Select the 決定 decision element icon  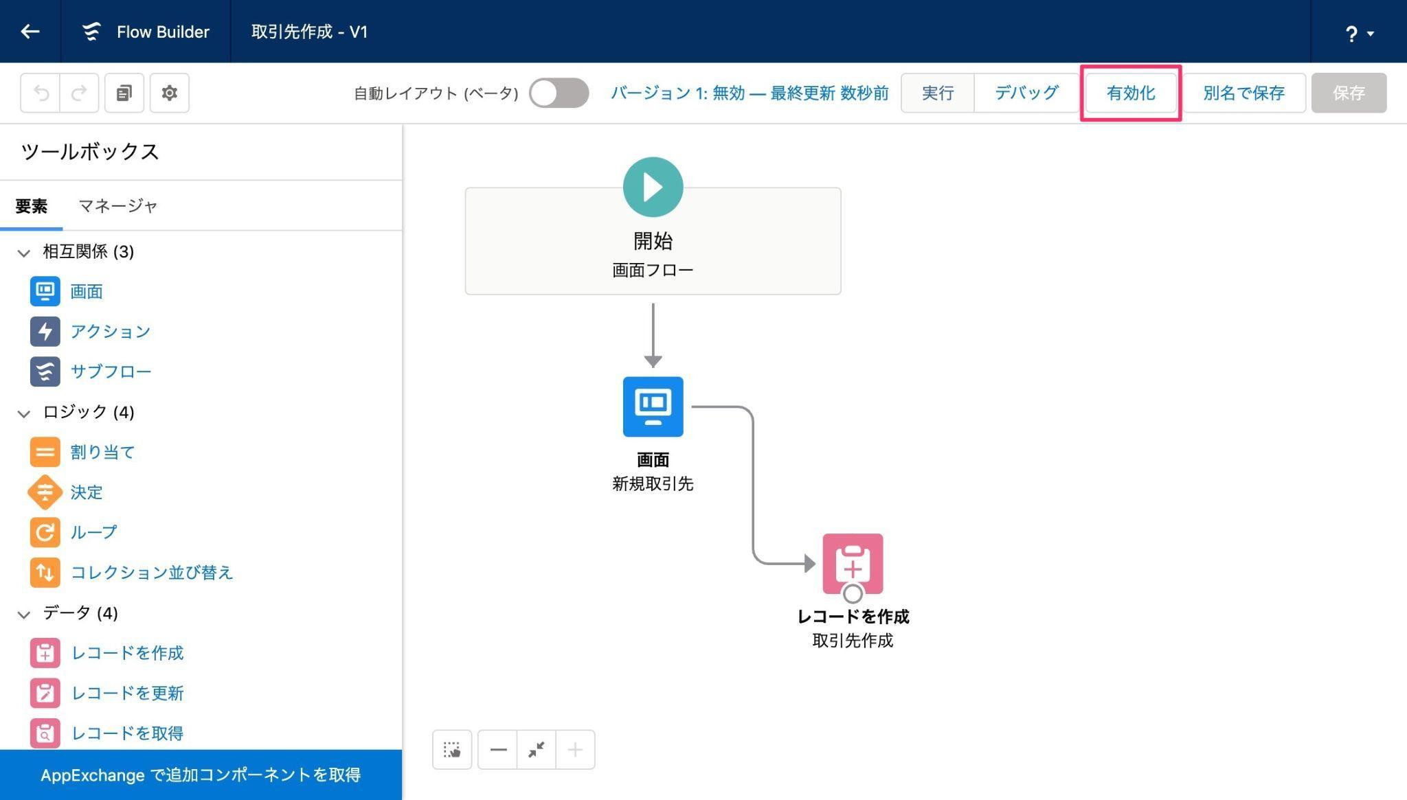coord(45,492)
